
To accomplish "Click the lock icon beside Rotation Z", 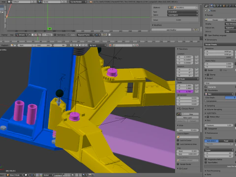I will tap(197, 76).
